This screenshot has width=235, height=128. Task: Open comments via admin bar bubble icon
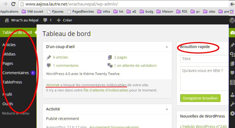pyautogui.click(x=45, y=20)
